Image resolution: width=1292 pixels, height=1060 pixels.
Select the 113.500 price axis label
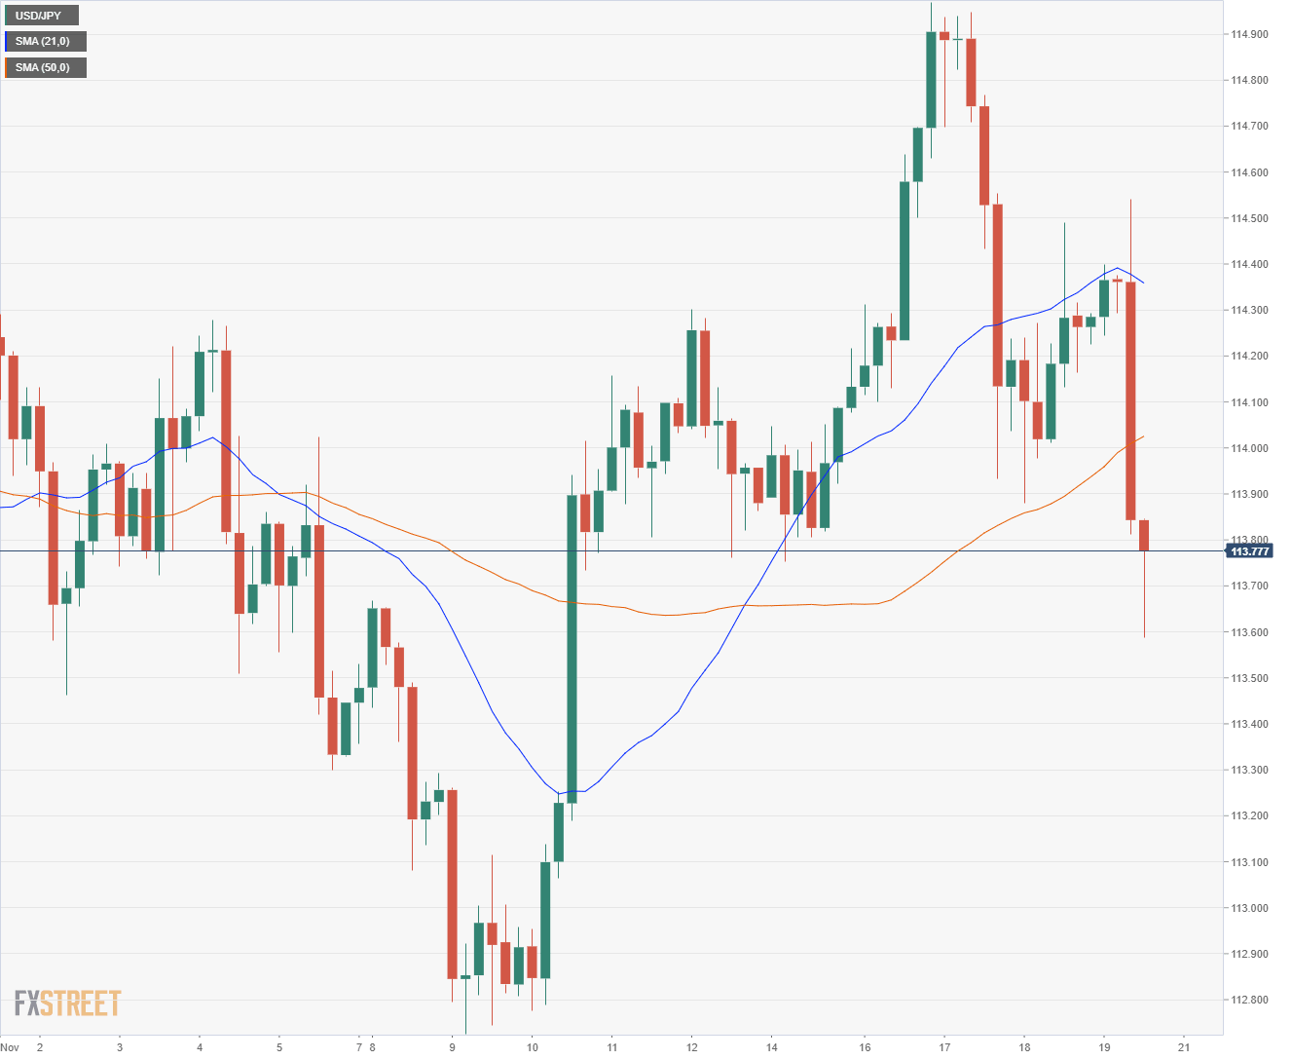pos(1249,678)
